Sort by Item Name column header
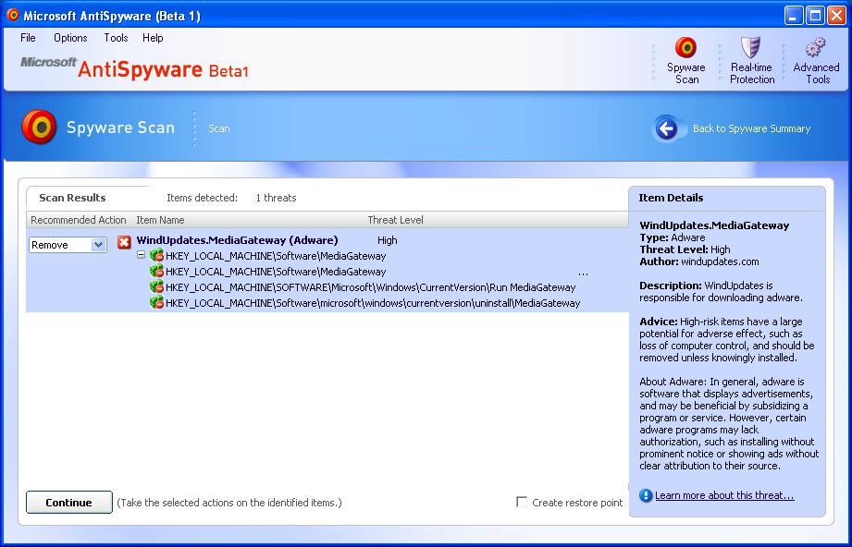The width and height of the screenshot is (852, 547). point(160,220)
